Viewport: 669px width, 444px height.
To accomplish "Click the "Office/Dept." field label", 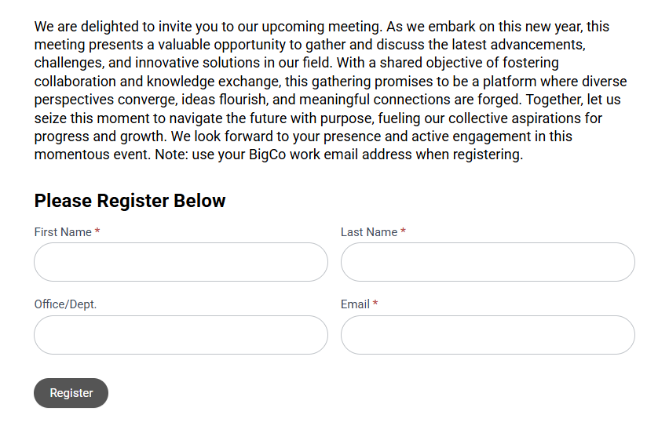I will click(65, 304).
